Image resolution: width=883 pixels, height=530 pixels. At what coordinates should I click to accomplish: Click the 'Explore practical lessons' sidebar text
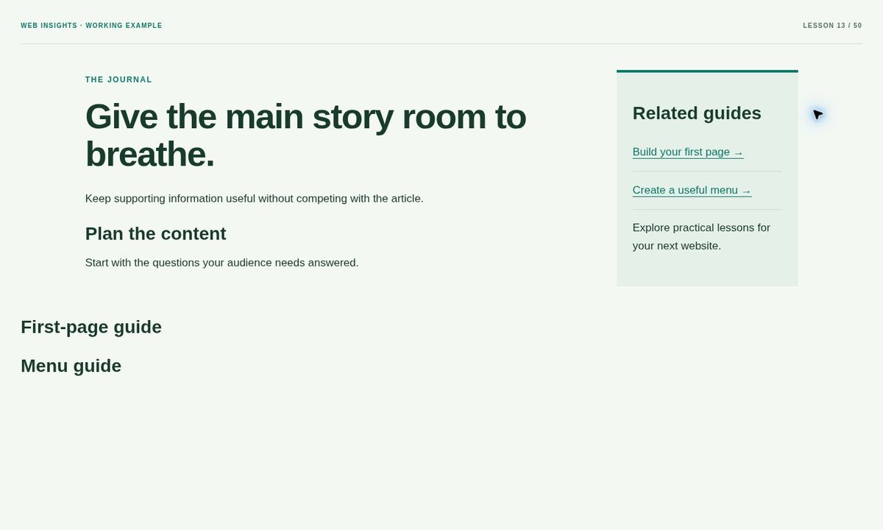[x=701, y=237]
